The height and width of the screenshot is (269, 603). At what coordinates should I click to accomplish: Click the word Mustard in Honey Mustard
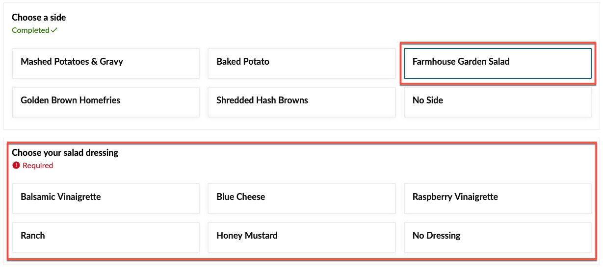(x=261, y=236)
